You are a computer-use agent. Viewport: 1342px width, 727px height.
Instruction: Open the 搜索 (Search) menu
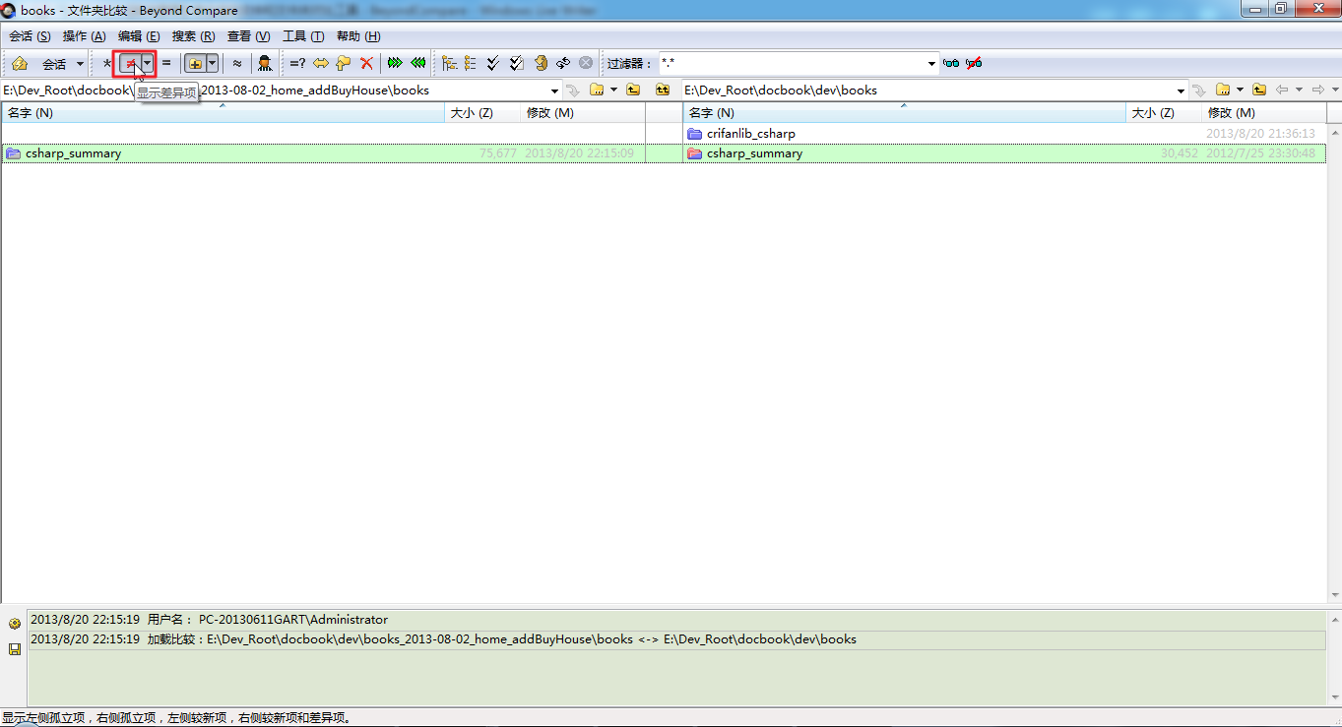pyautogui.click(x=193, y=36)
